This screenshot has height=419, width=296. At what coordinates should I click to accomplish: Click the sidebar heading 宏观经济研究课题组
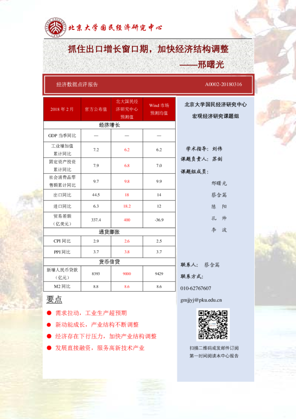click(215, 116)
